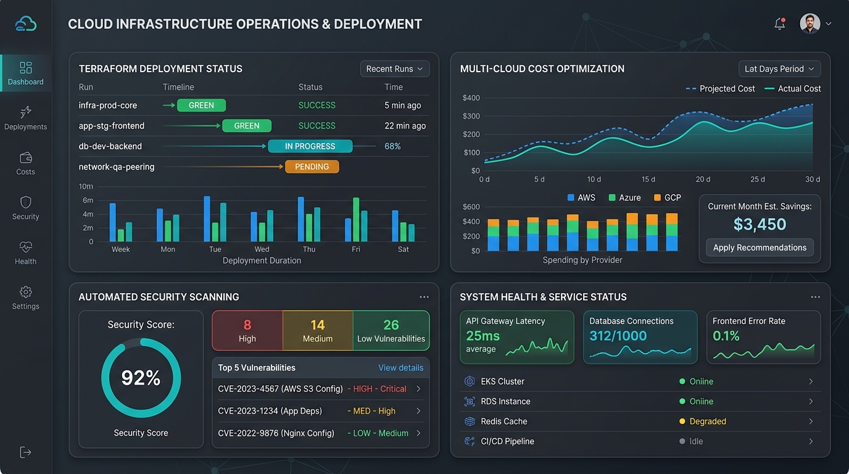Click the cloud logo icon
The width and height of the screenshot is (849, 474).
point(26,23)
